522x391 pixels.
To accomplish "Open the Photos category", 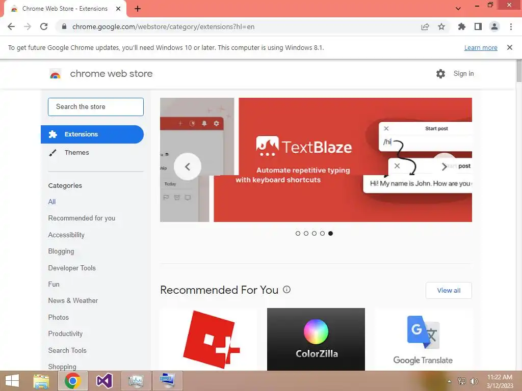I will tap(58, 317).
